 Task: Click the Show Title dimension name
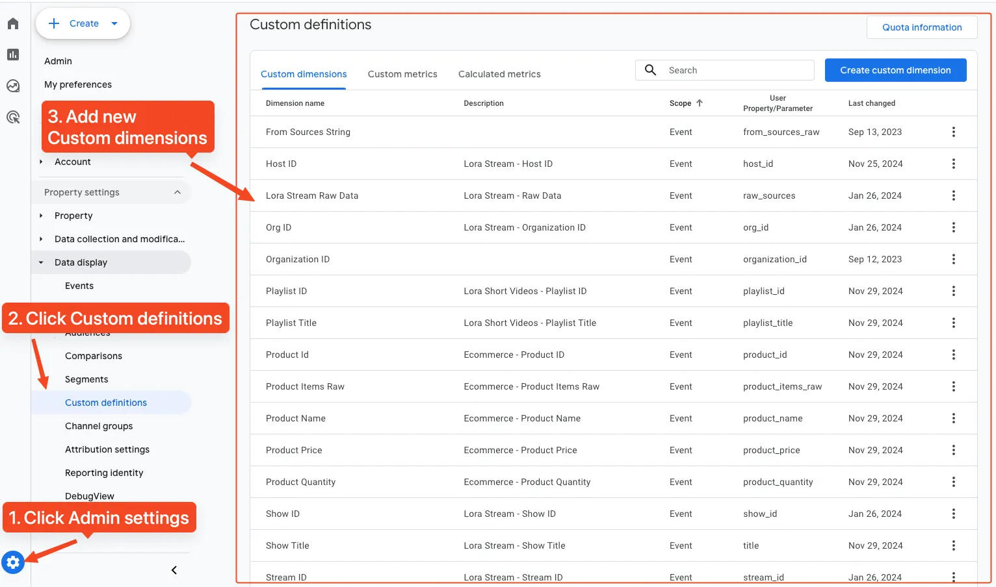pos(287,545)
